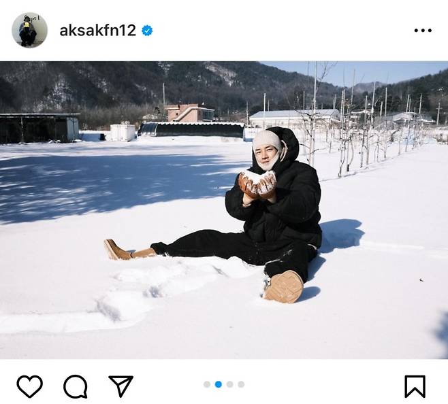Image resolution: width=448 pixels, height=404 pixels.
Task: Open the three-dot more options menu
Action: click(x=423, y=30)
